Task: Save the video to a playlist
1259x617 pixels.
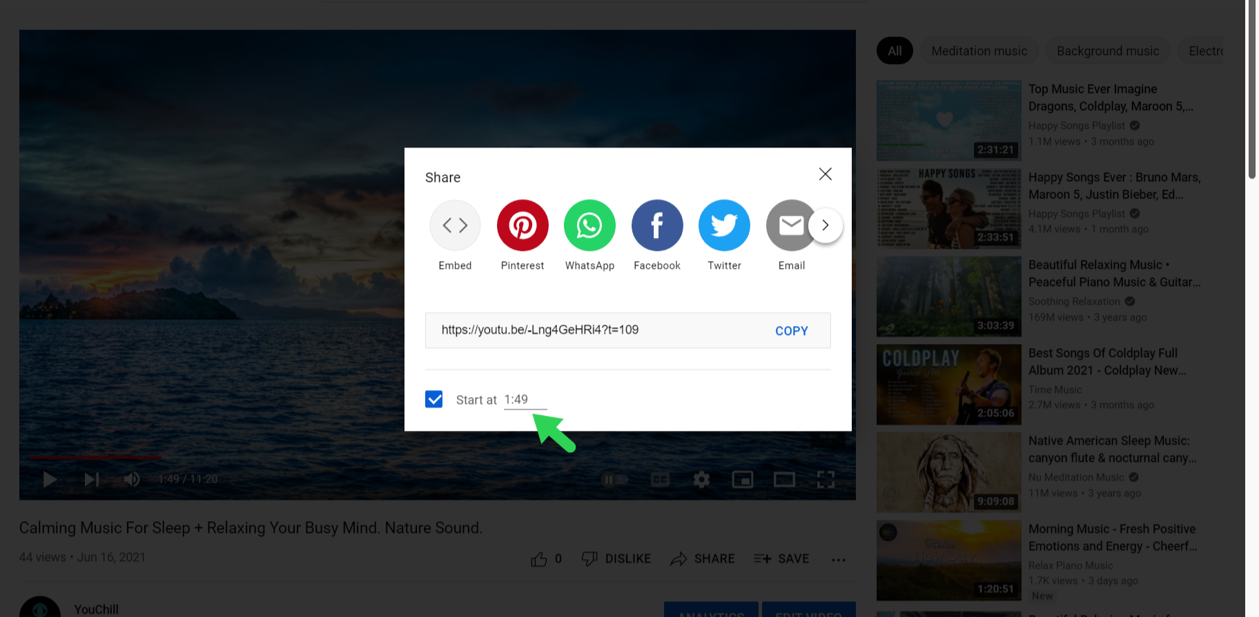Action: (x=781, y=559)
